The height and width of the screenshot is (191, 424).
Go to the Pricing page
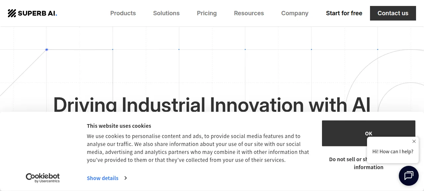[x=207, y=13]
